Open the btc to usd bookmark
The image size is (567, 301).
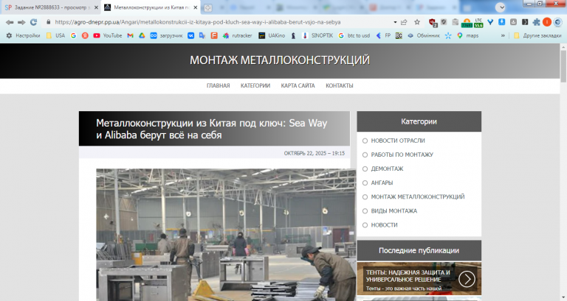tap(354, 35)
